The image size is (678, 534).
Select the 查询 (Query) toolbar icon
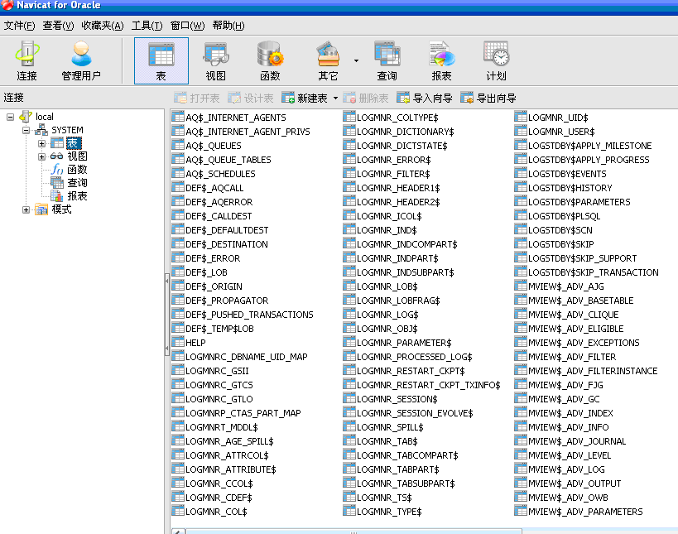click(x=387, y=60)
